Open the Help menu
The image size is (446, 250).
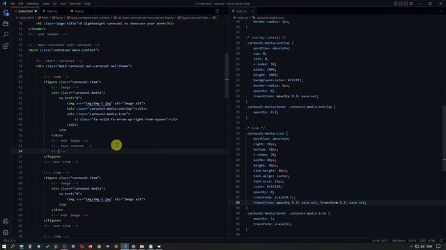pos(87,3)
